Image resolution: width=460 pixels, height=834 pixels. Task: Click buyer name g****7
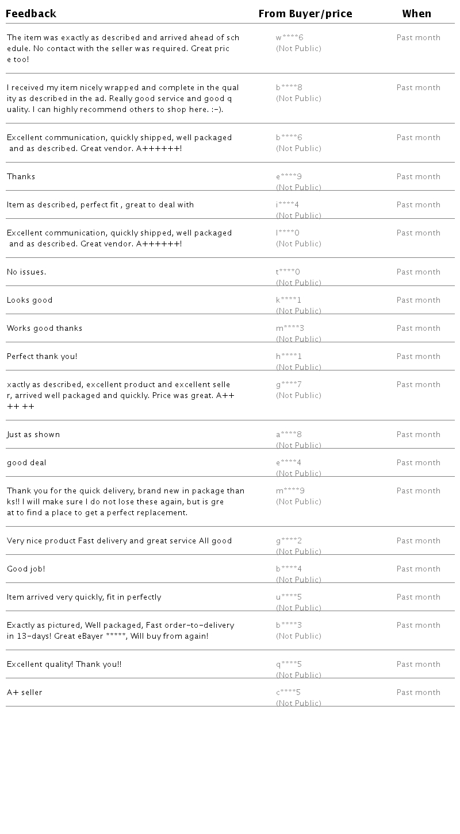[x=289, y=385]
